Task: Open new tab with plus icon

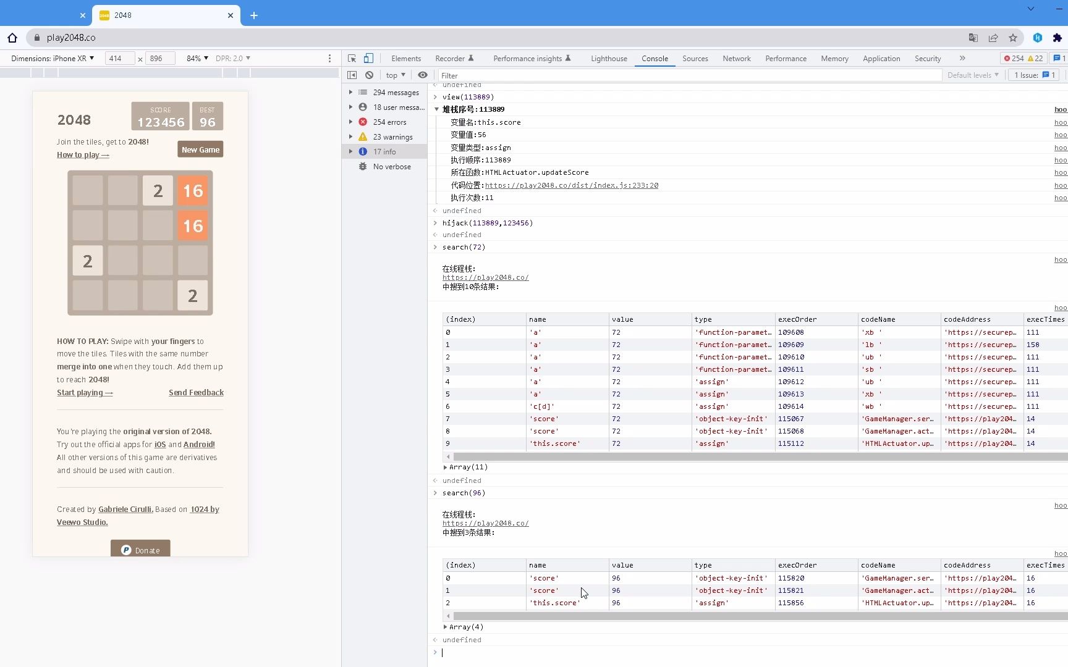Action: click(x=254, y=15)
